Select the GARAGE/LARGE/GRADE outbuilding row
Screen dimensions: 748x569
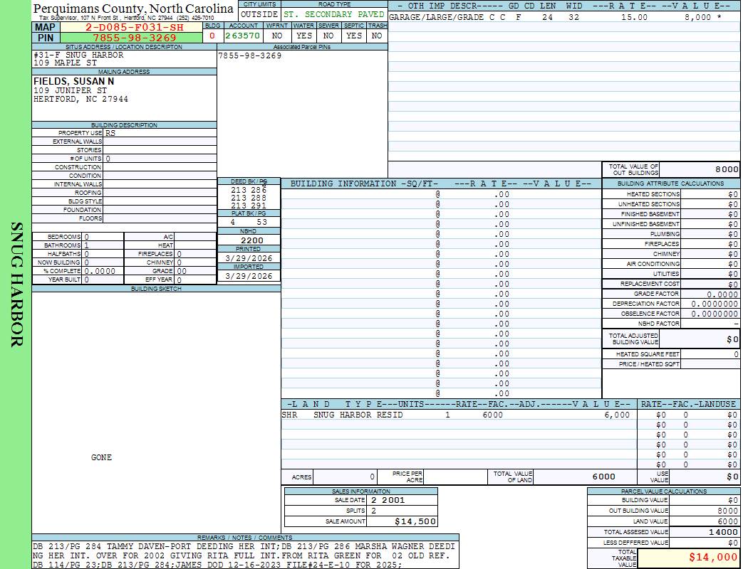point(556,17)
